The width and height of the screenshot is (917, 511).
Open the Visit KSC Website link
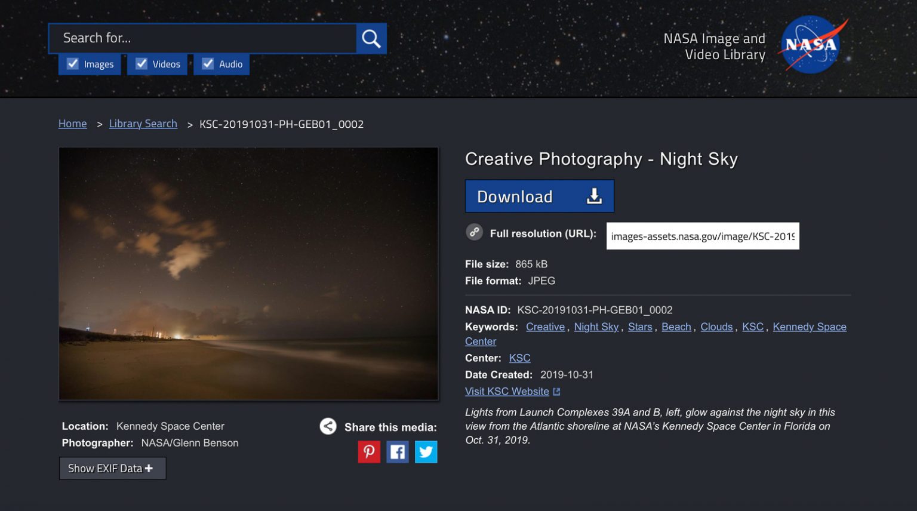(506, 391)
